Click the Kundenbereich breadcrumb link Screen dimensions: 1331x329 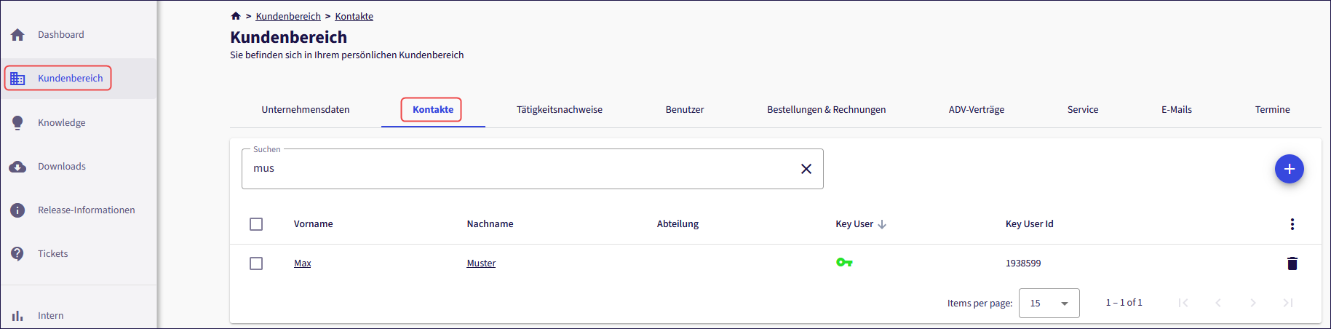(288, 17)
